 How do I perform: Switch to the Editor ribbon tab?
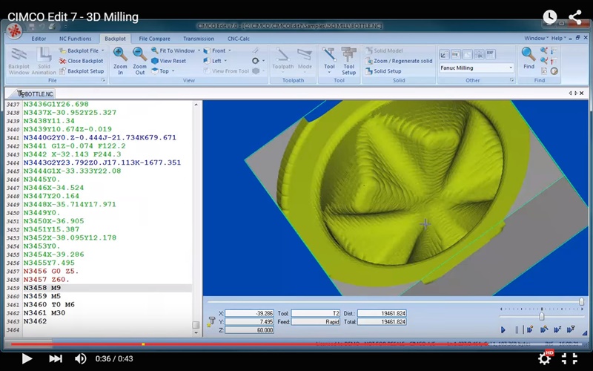coord(39,39)
